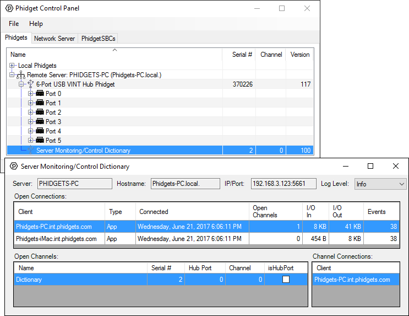409x316 pixels.
Task: Select the Dictionary row in Open Channels
Action: click(161, 280)
